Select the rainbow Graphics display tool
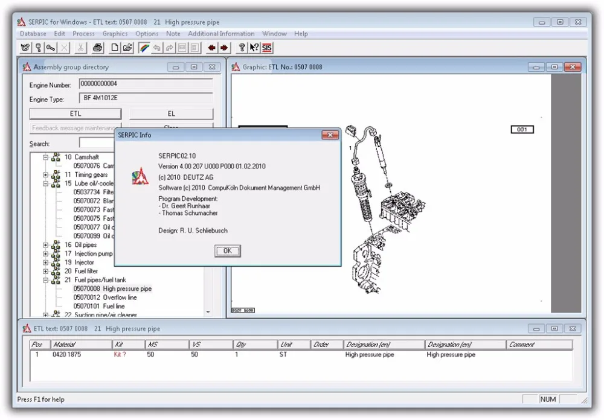Screen dimensions: 604x420 coord(143,48)
